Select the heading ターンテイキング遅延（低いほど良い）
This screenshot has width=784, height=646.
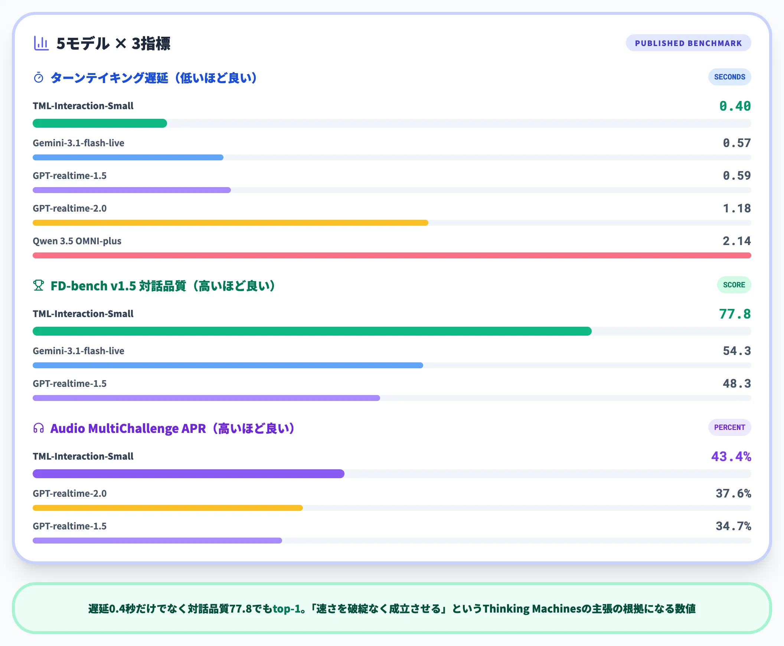pos(154,78)
